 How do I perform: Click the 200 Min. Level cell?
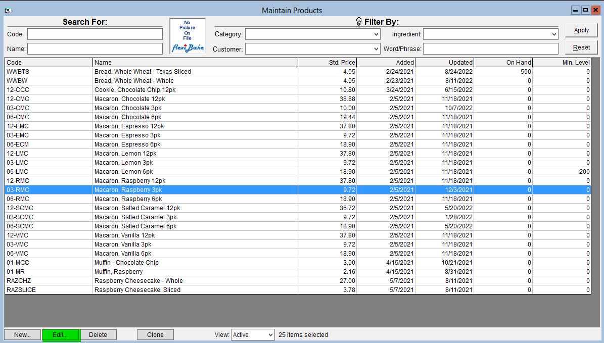coord(562,172)
